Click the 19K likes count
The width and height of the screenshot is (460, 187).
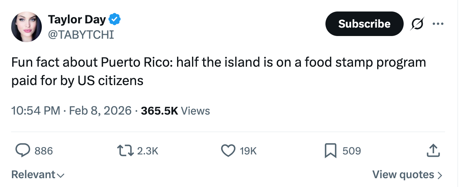248,151
